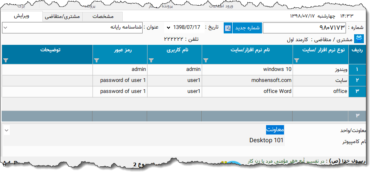Switch to the مشخصات tab
The width and height of the screenshot is (370, 172).
pyautogui.click(x=103, y=17)
